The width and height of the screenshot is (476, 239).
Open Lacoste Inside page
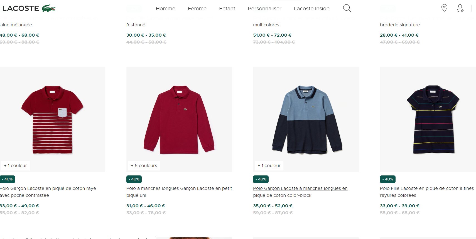pos(311,9)
